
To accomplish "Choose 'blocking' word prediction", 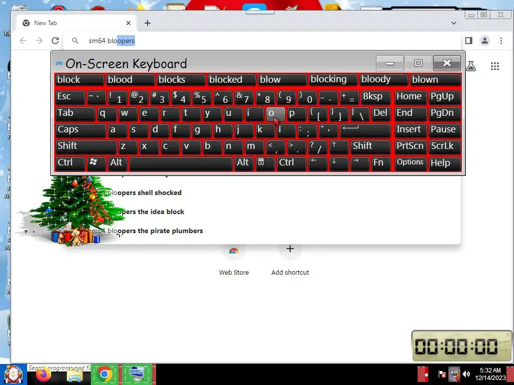I will coord(333,80).
